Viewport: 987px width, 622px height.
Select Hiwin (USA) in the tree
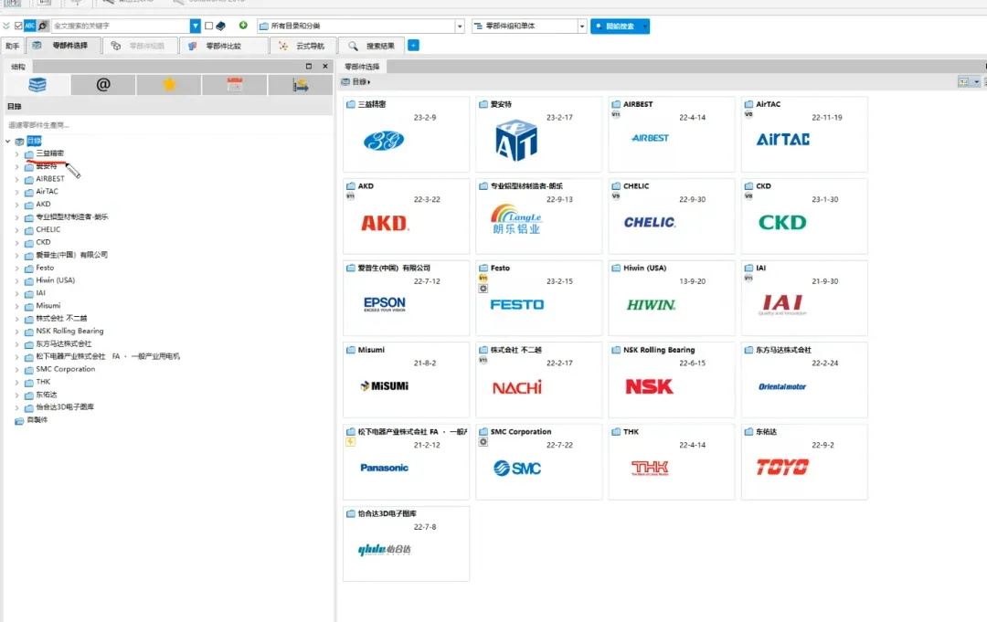point(55,280)
